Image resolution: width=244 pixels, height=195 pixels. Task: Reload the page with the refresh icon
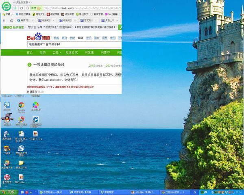(22, 8)
